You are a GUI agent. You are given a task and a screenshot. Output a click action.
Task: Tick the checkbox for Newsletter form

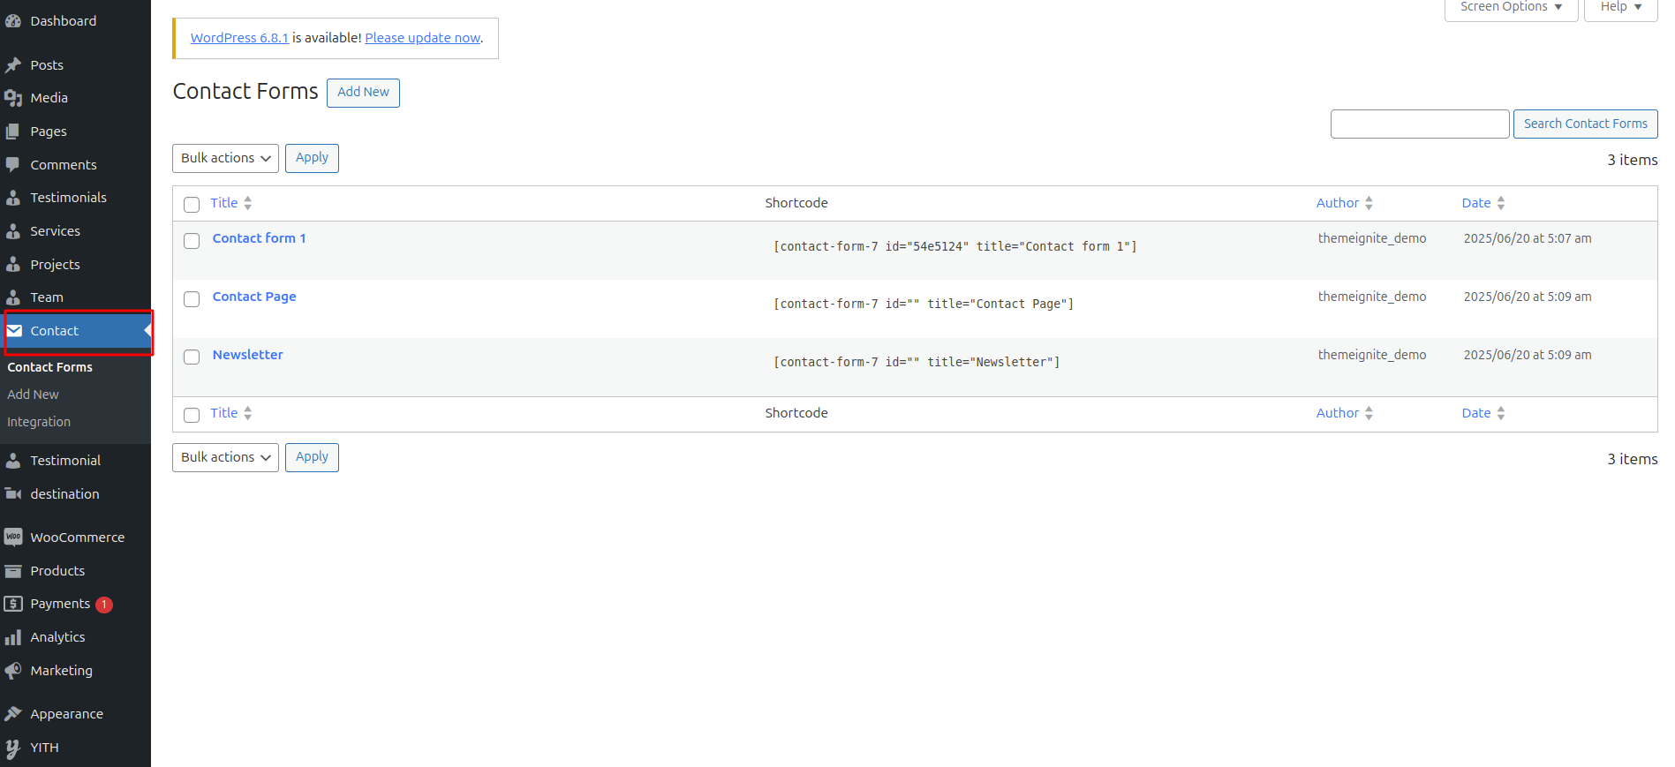192,357
